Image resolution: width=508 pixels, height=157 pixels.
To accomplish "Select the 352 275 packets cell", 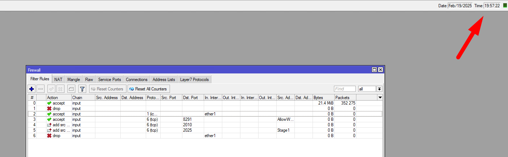I will [x=345, y=103].
